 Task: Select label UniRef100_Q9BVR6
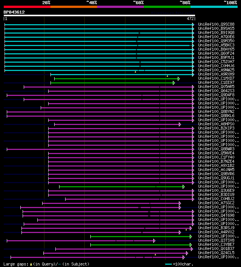point(216,174)
